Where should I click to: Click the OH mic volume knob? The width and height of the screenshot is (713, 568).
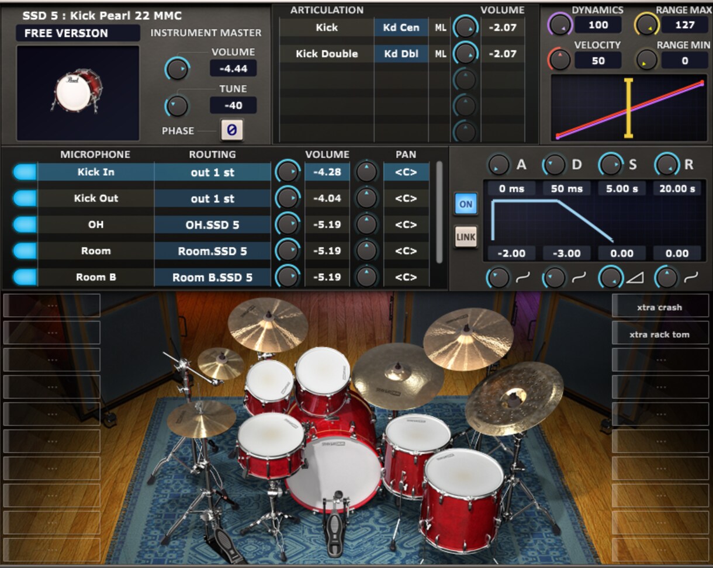pos(288,224)
